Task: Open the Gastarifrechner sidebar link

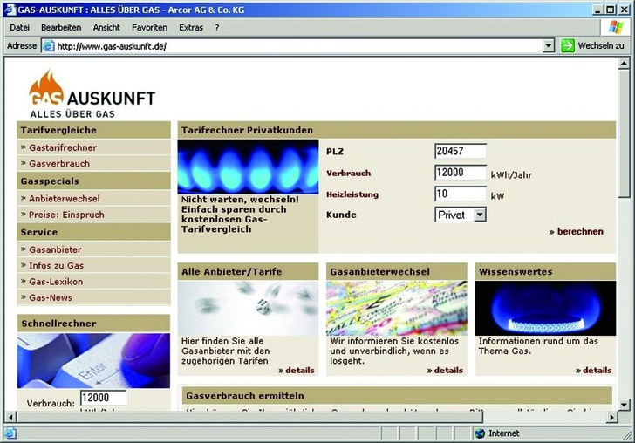Action: tap(63, 147)
